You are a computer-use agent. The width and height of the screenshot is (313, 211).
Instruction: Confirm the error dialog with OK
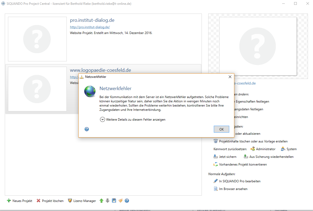pyautogui.click(x=221, y=129)
